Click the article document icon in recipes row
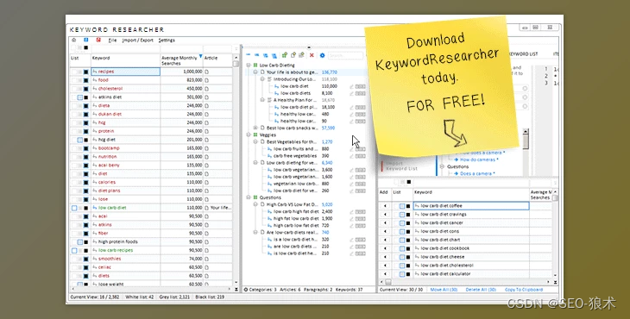 207,72
